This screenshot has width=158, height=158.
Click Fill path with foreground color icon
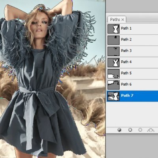pyautogui.click(x=119, y=130)
